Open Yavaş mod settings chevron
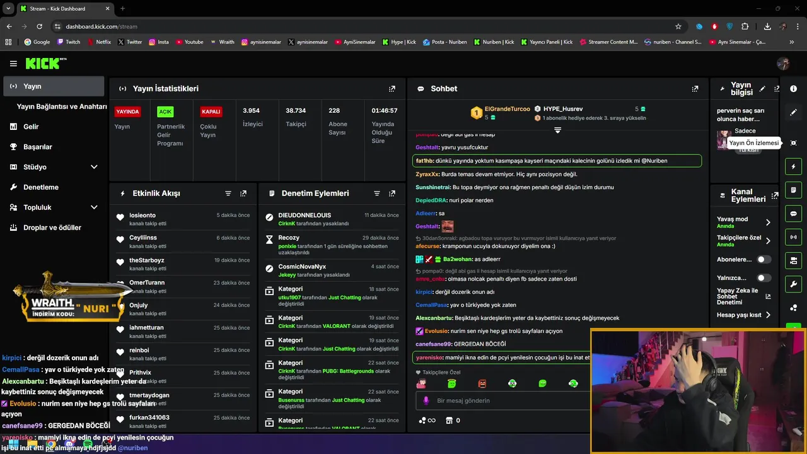 click(768, 223)
